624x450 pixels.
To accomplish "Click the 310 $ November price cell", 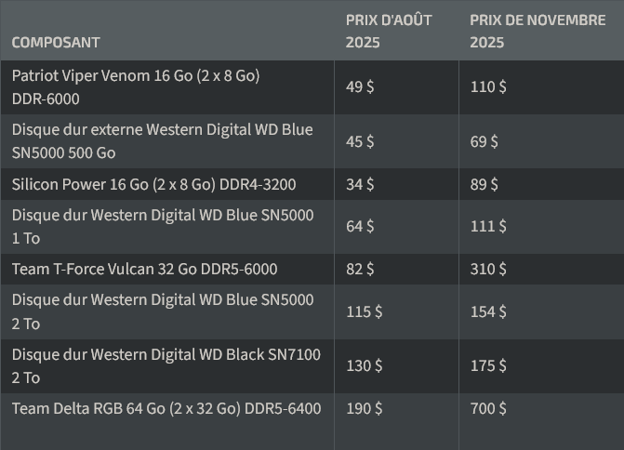I will 487,269.
